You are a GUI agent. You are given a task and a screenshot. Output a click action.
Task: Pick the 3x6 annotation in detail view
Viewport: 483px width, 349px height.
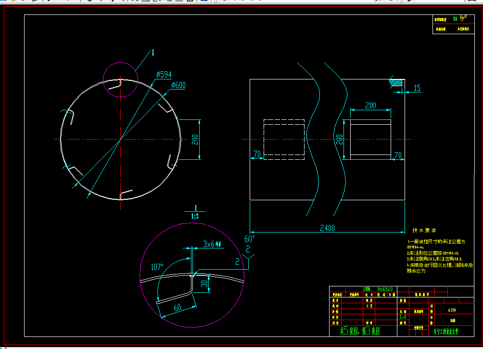[212, 244]
